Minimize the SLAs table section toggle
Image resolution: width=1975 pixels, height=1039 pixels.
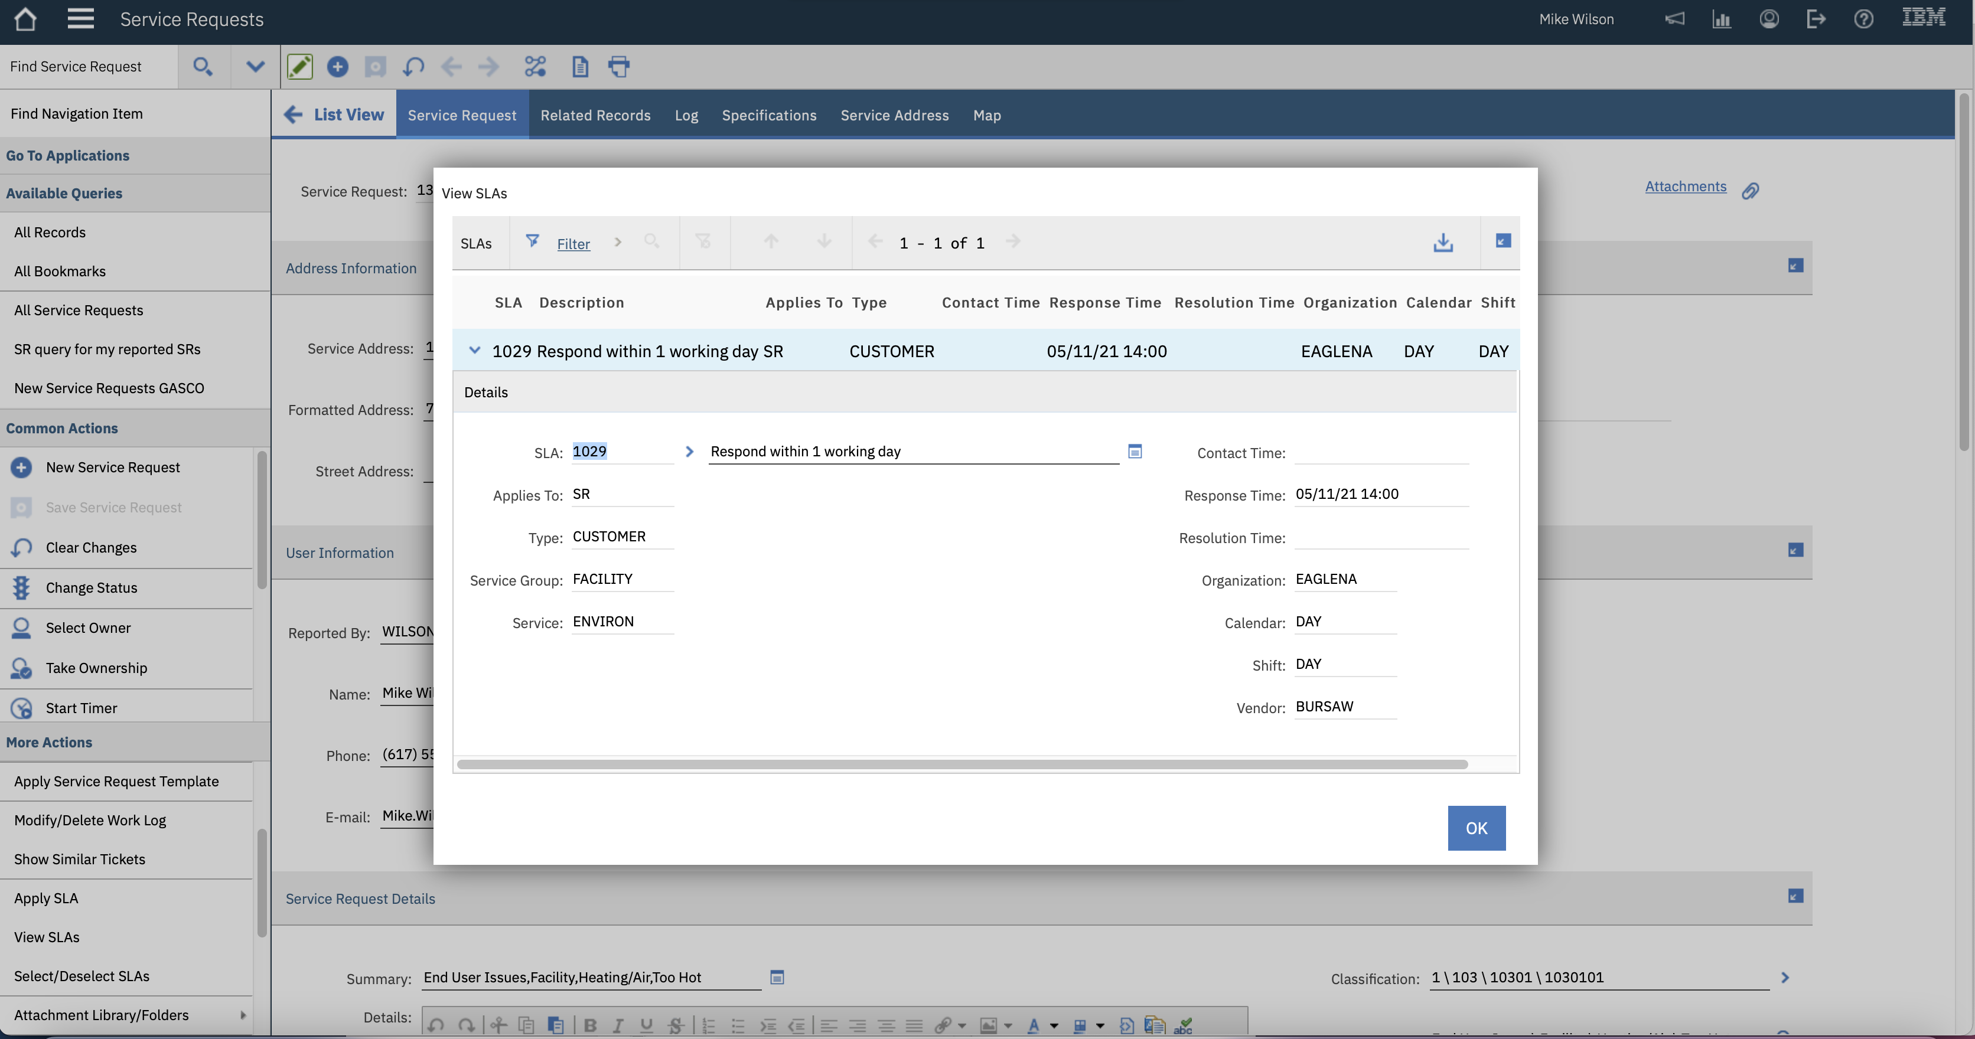click(x=1503, y=241)
